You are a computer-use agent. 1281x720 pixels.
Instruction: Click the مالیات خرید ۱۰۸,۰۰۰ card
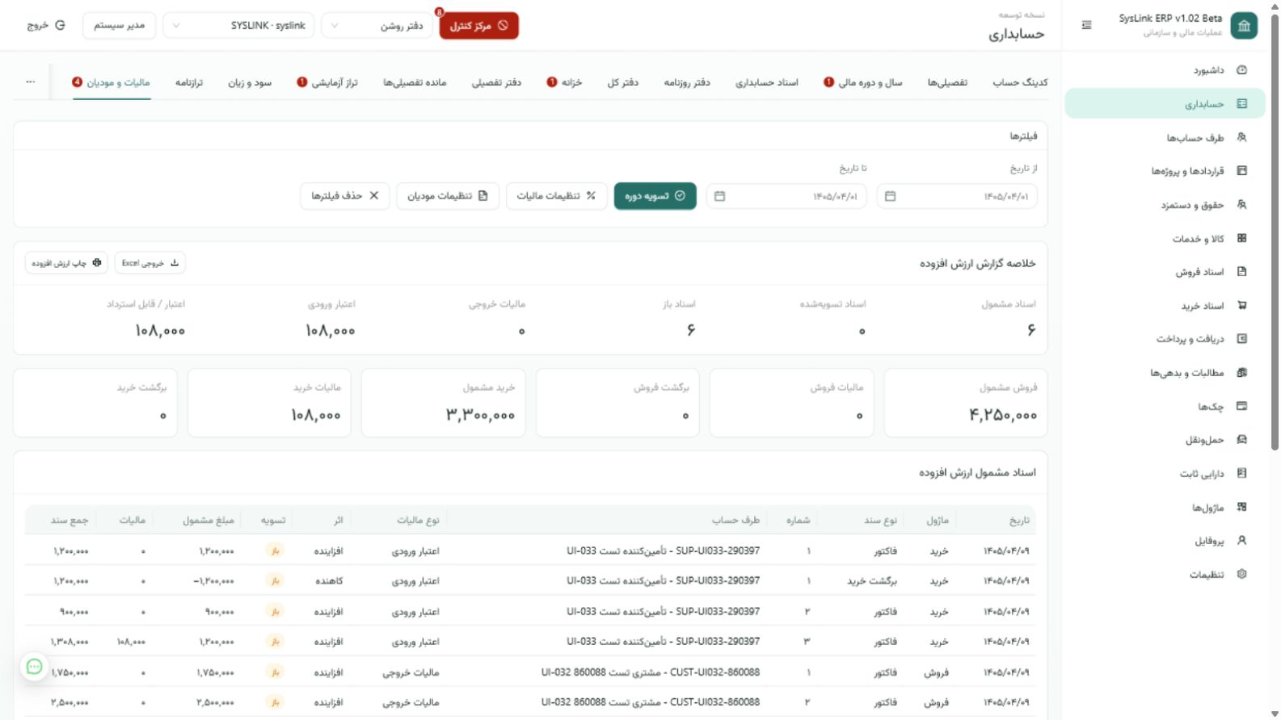269,403
